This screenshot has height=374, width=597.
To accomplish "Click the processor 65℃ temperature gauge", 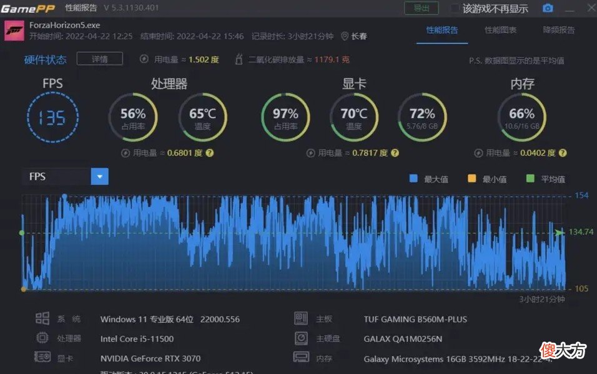I will coord(202,117).
